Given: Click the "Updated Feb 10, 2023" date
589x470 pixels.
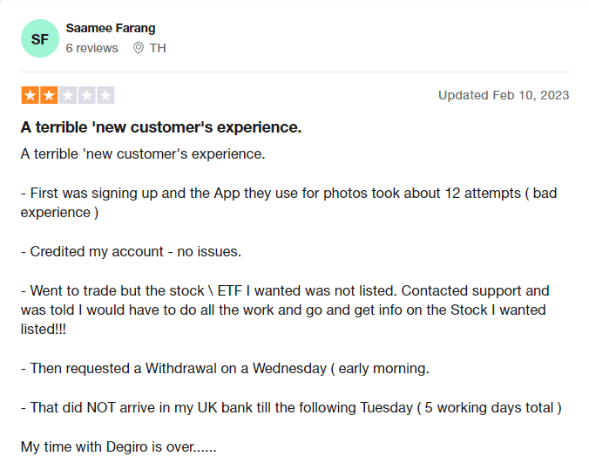Looking at the screenshot, I should click(x=503, y=95).
